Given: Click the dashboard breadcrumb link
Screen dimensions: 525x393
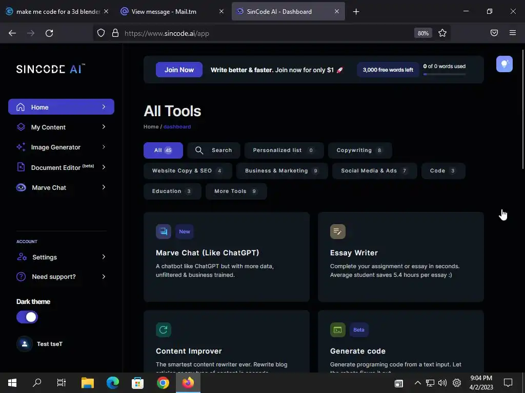Looking at the screenshot, I should (x=177, y=127).
